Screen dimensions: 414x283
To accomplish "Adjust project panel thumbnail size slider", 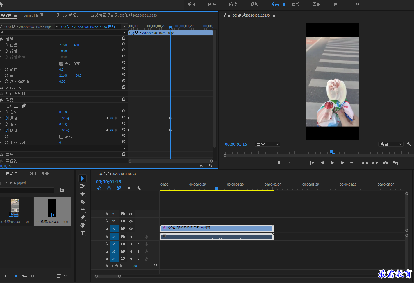I will [x=33, y=276].
